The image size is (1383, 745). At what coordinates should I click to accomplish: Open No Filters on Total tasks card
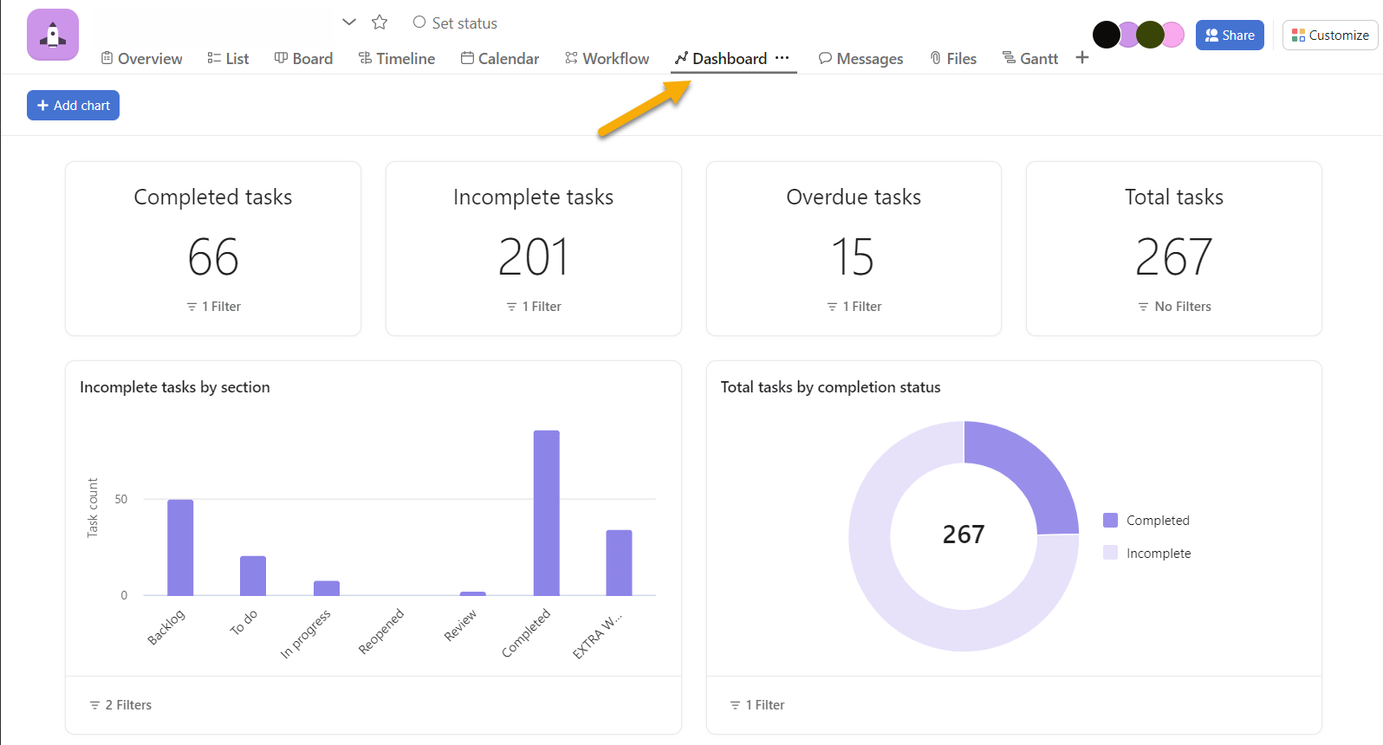point(1174,307)
